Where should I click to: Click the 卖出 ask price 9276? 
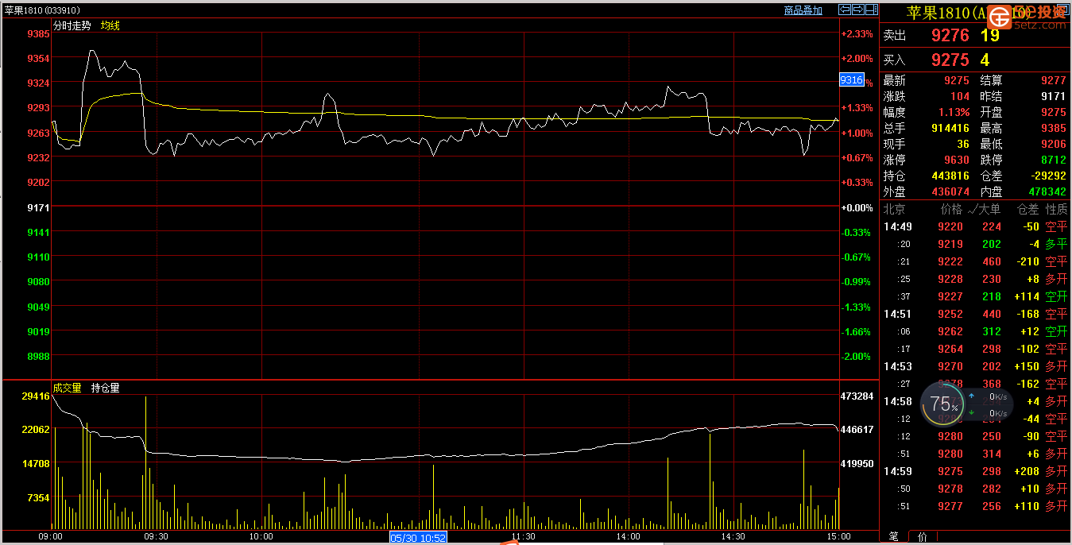950,35
